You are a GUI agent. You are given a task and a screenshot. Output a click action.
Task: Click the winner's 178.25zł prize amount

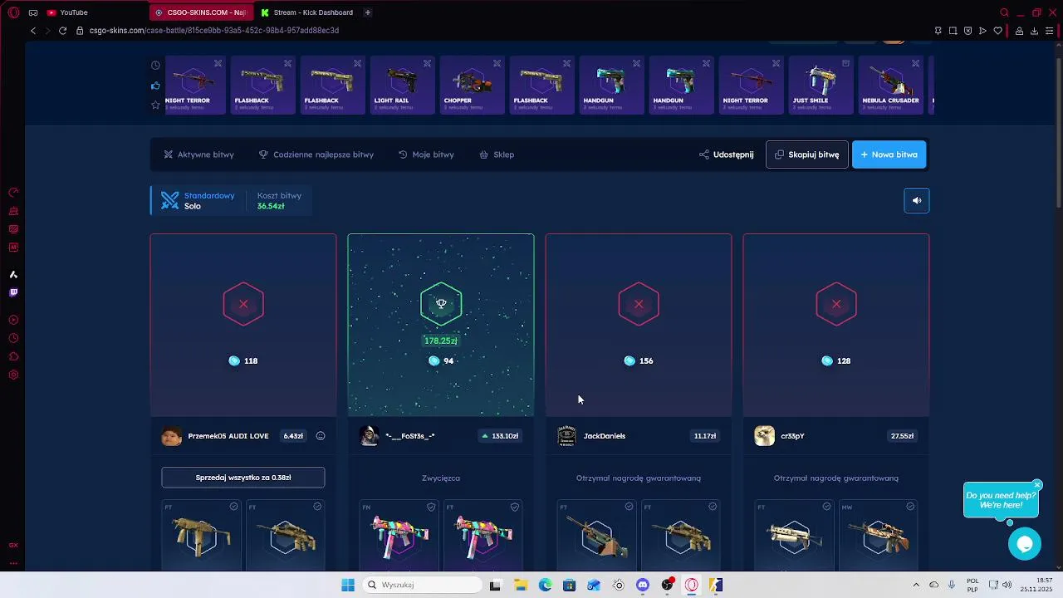[441, 341]
